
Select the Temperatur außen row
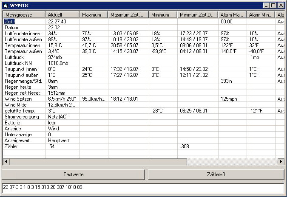(x=23, y=51)
